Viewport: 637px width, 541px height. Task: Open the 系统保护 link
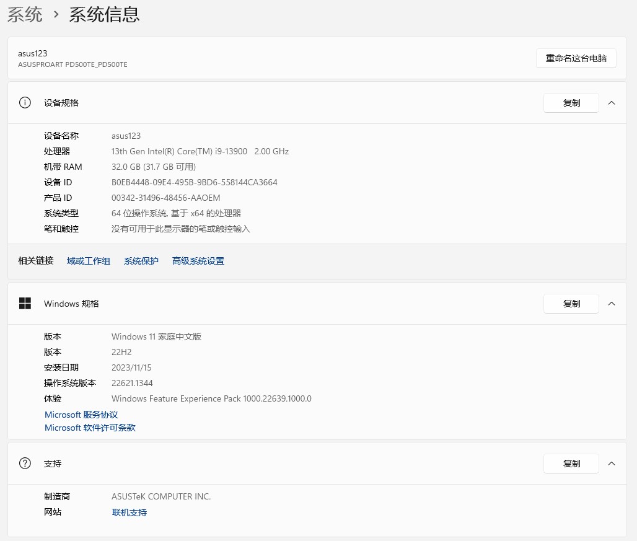coord(141,261)
